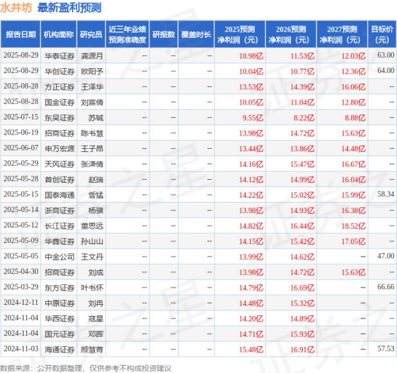The width and height of the screenshot is (397, 373).
Task: Click 2027 forecast value 17.05亿
Action: tap(354, 241)
